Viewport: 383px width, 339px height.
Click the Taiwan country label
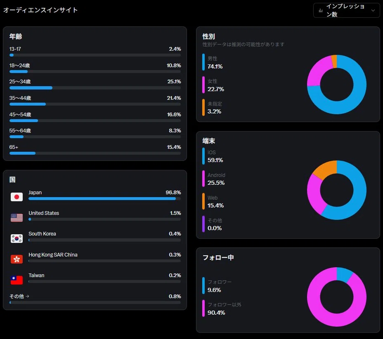(36, 275)
